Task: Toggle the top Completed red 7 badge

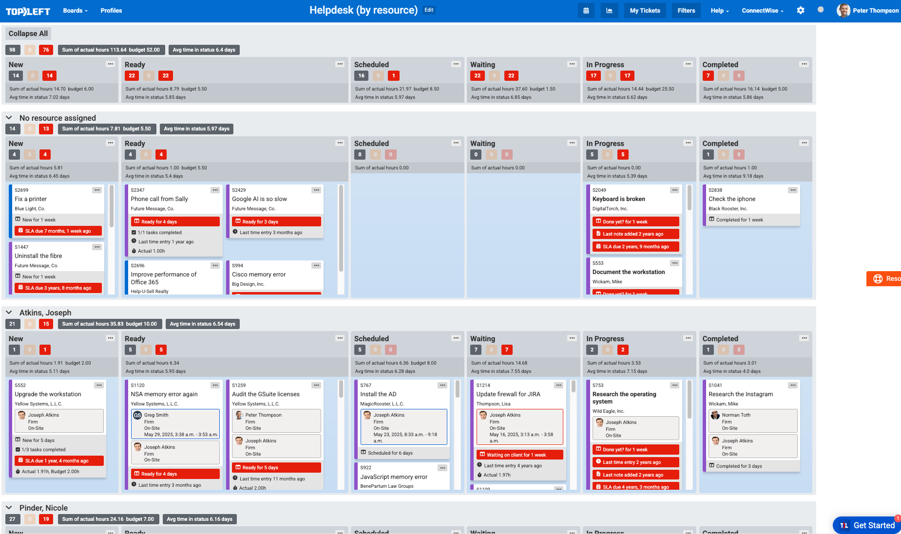Action: pyautogui.click(x=708, y=75)
